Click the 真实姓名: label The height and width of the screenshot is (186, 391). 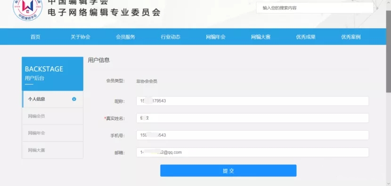[114, 119]
